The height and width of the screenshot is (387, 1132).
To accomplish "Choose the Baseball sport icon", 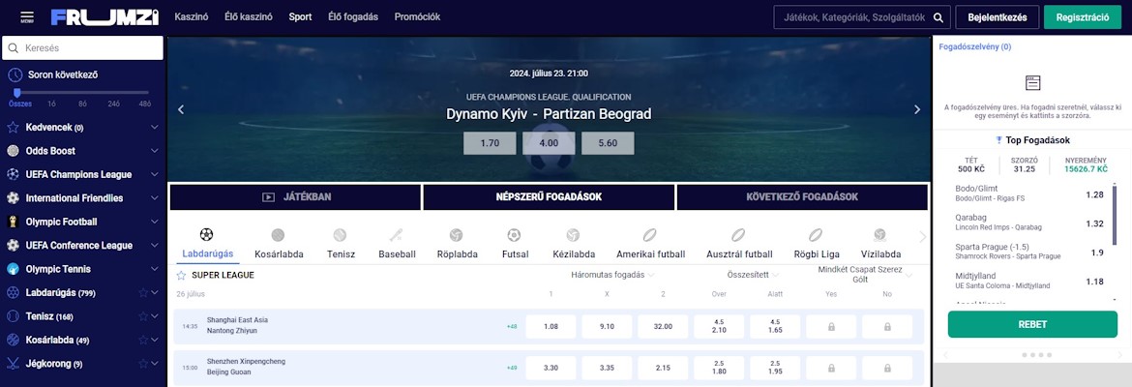I will click(x=397, y=235).
